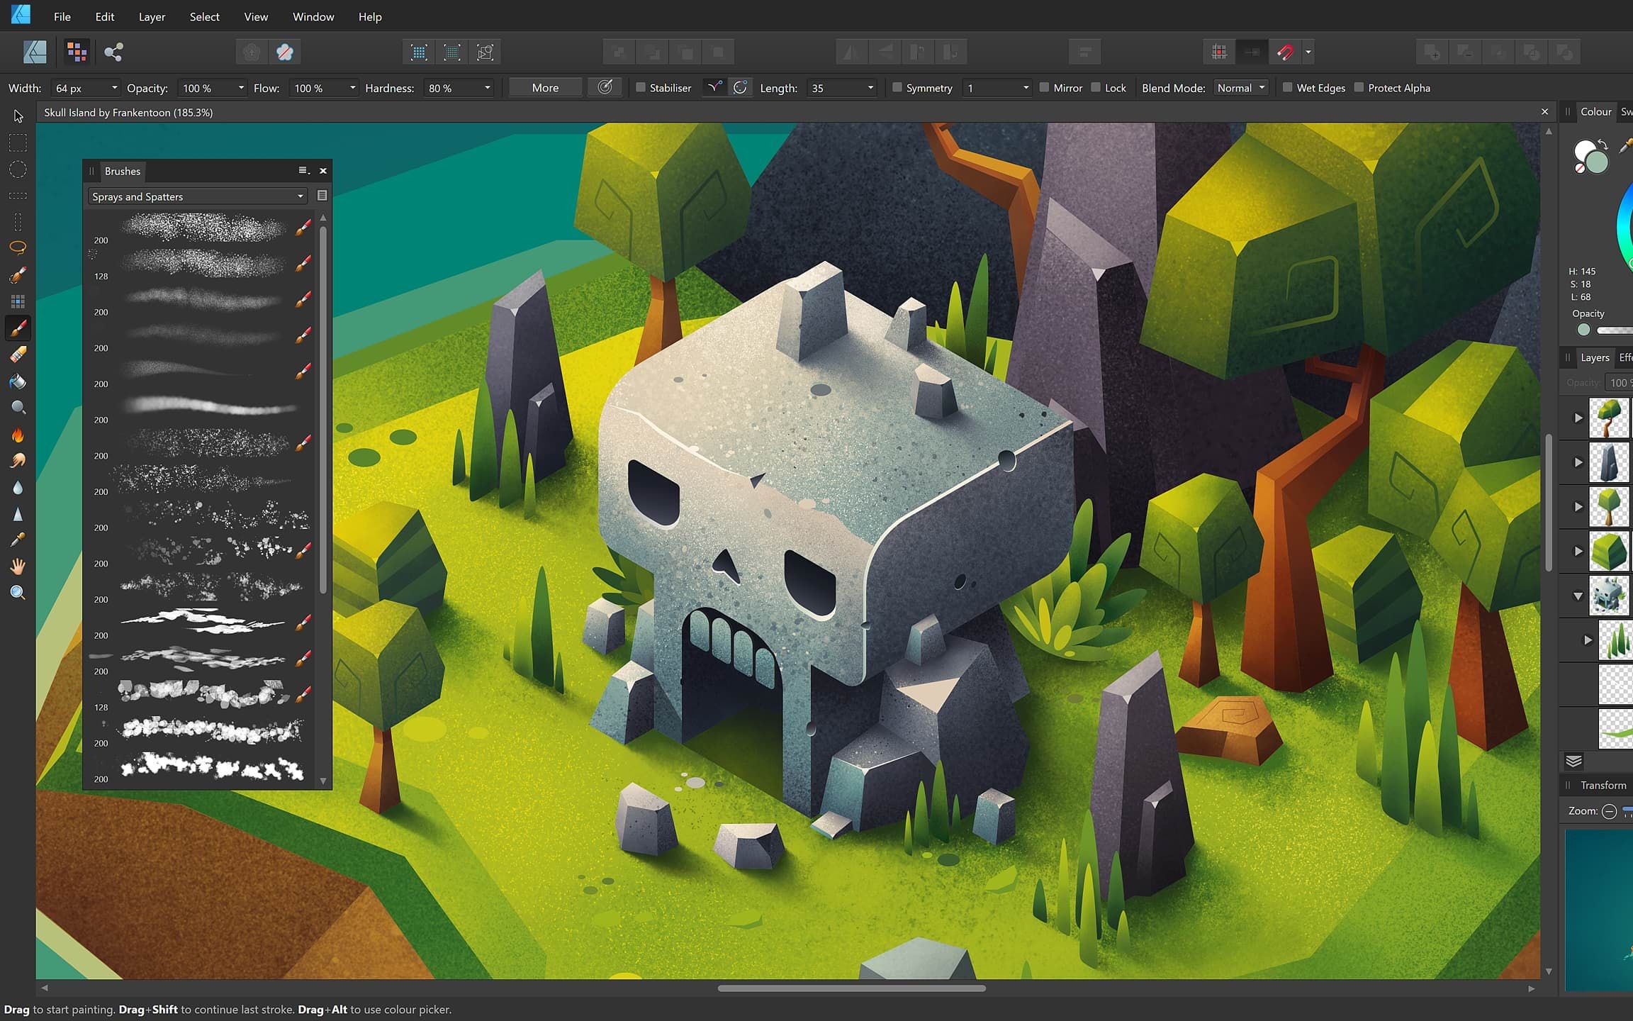Pick the Blur tool droplet icon
This screenshot has width=1633, height=1021.
click(18, 487)
